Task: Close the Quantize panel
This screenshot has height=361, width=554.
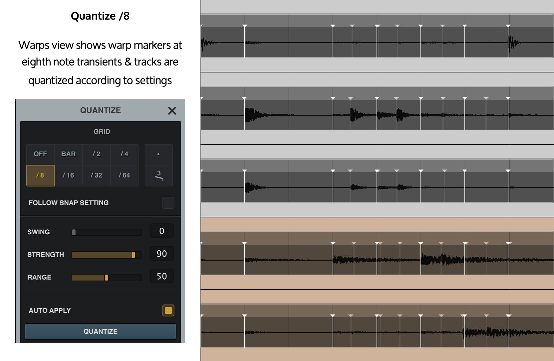Action: [172, 111]
